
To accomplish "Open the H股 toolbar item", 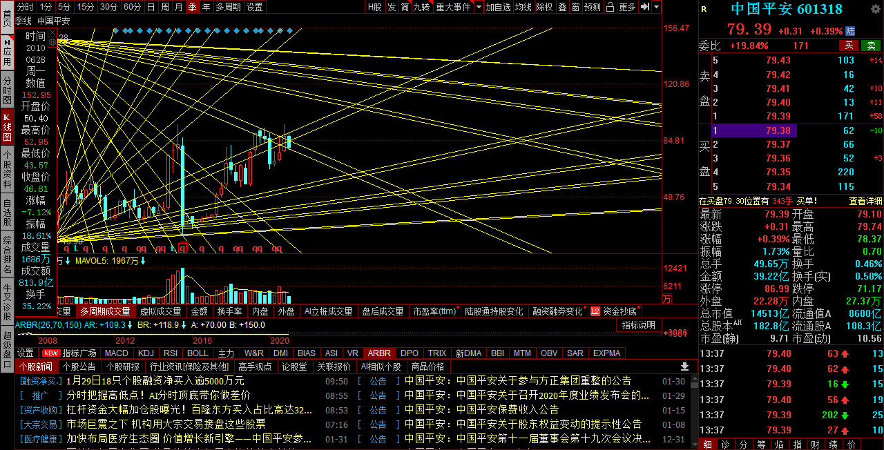I will (376, 7).
